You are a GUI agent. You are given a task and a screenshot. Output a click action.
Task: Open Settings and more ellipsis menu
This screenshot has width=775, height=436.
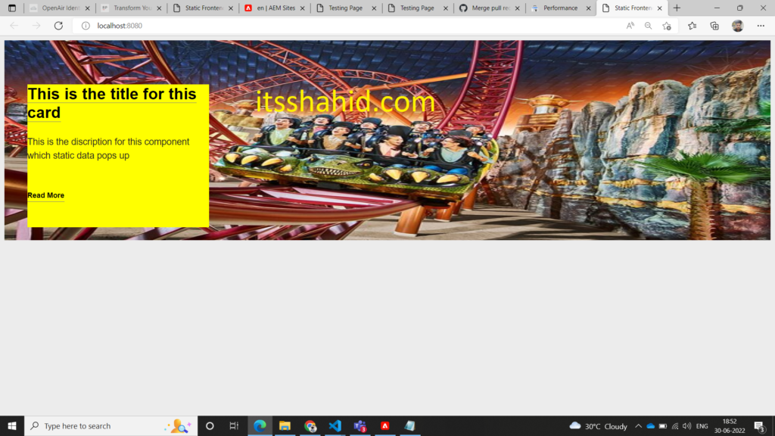click(x=761, y=26)
